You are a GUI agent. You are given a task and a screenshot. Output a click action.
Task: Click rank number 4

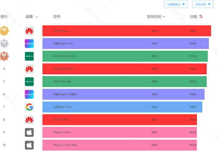pyautogui.click(x=4, y=69)
